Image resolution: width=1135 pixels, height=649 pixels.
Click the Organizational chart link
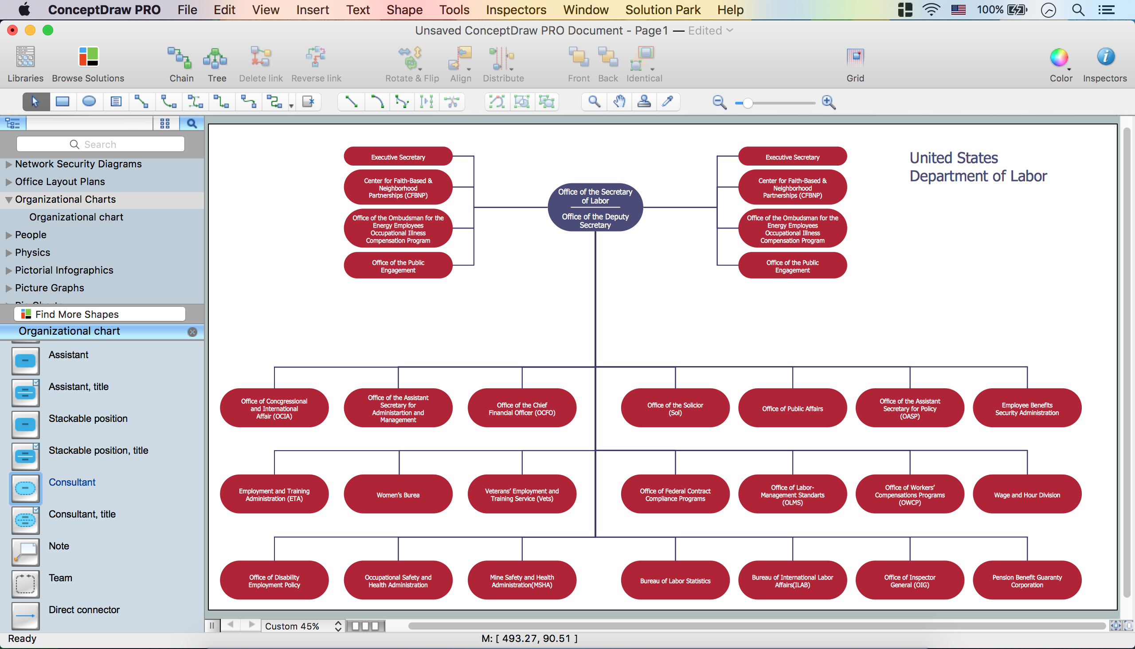pyautogui.click(x=76, y=216)
